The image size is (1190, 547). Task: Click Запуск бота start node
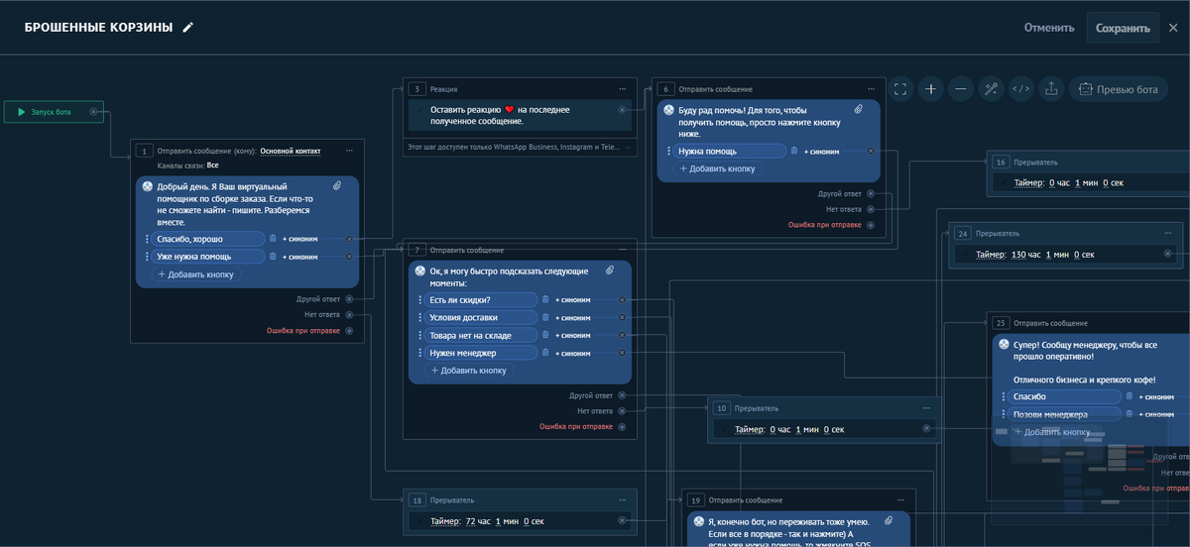pyautogui.click(x=52, y=112)
